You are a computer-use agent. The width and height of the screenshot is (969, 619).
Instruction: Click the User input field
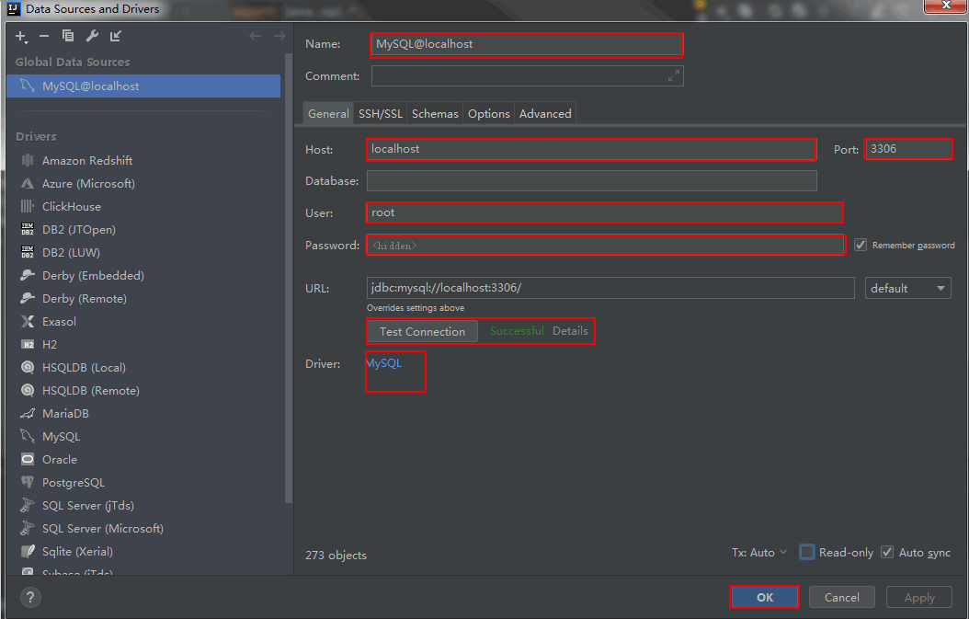click(x=604, y=212)
